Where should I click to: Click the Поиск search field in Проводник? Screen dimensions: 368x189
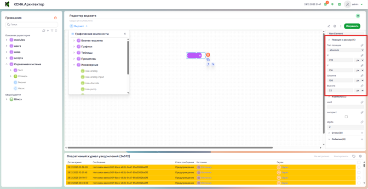[x=31, y=24]
